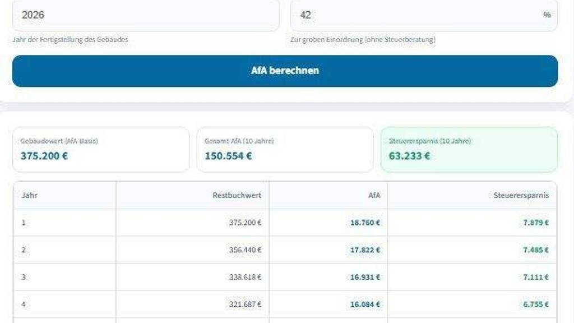
Task: Select the AfA amount 17.822 €
Action: pyautogui.click(x=365, y=250)
